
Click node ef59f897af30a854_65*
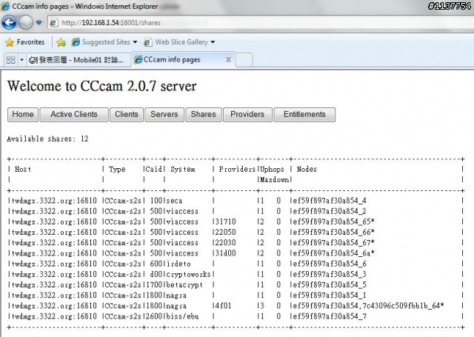(333, 222)
